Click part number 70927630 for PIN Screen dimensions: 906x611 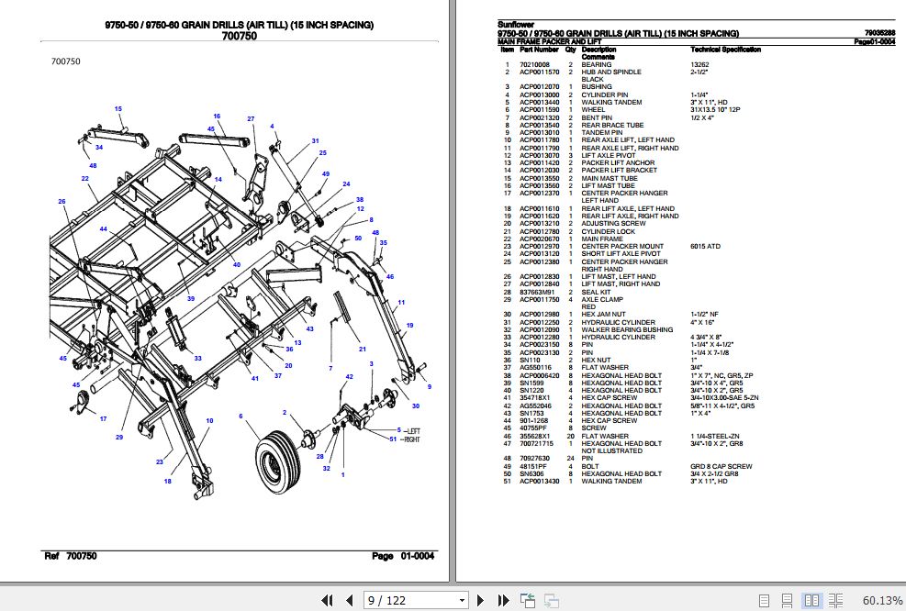tap(534, 459)
